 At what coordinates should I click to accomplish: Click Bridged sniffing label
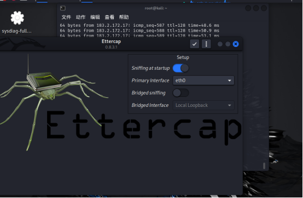coord(148,93)
